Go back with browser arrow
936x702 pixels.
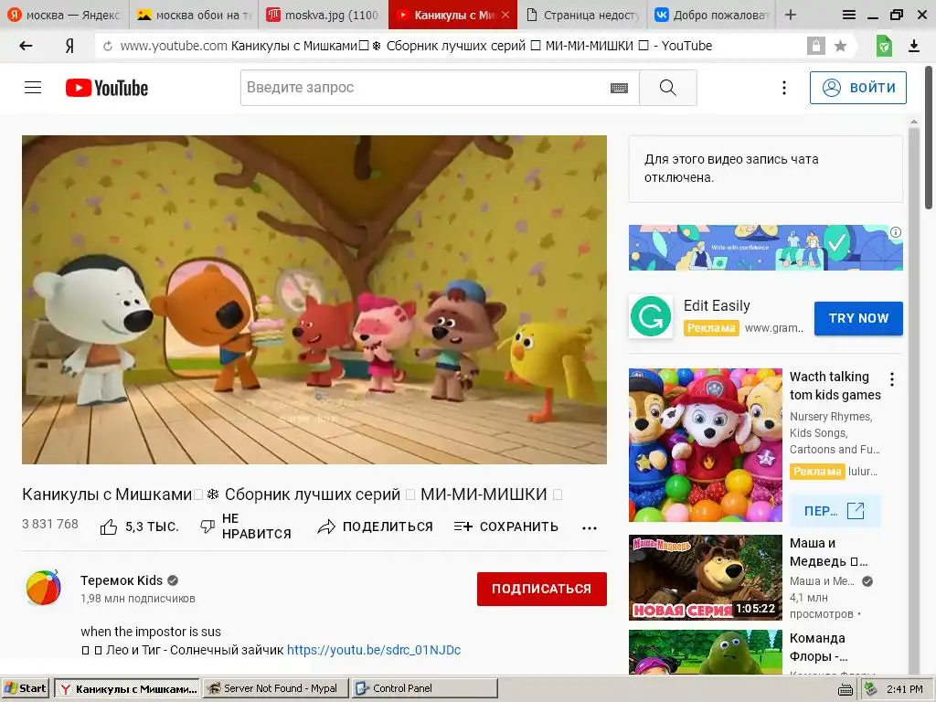click(26, 46)
